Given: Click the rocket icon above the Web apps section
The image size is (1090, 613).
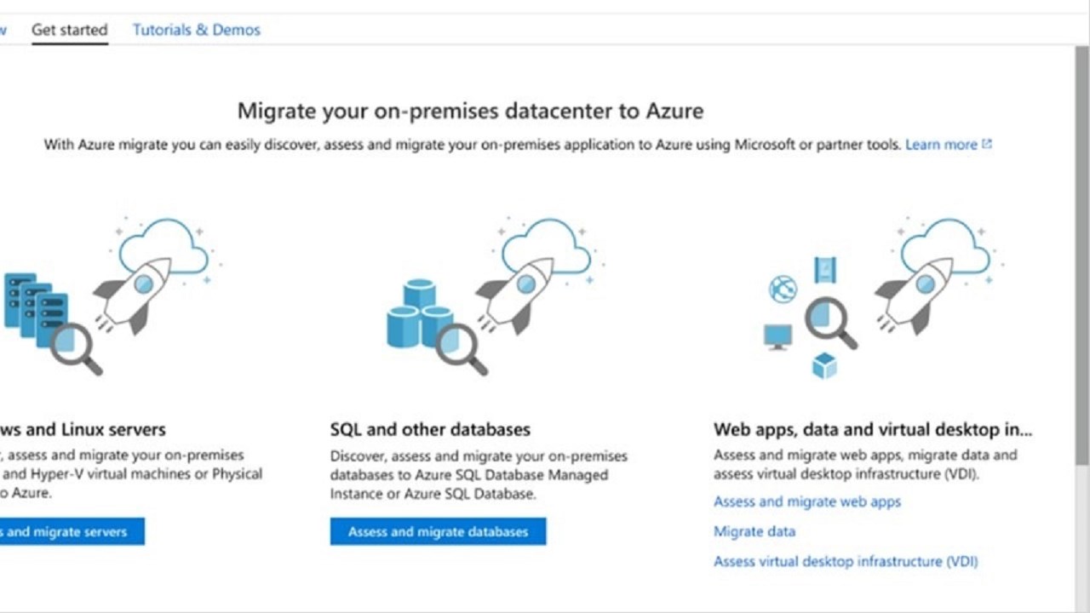Looking at the screenshot, I should (x=915, y=292).
